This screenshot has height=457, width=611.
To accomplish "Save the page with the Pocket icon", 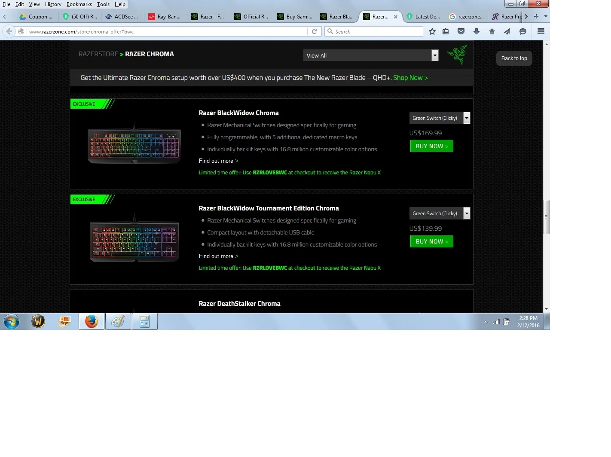I will pyautogui.click(x=461, y=31).
